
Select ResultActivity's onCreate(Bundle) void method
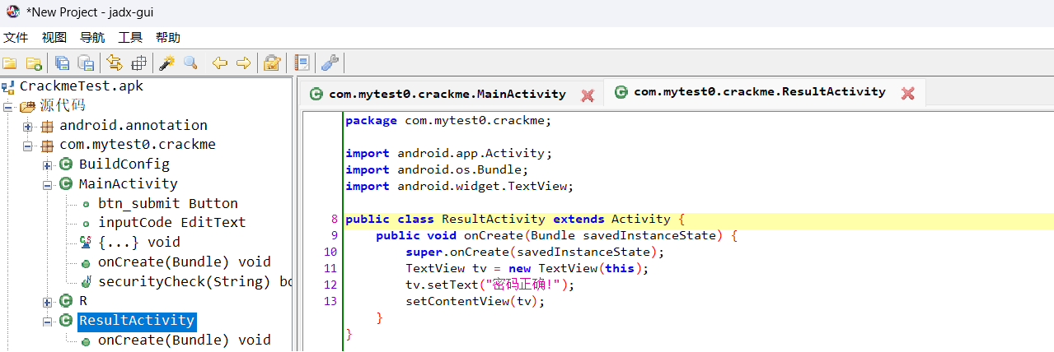pos(185,340)
